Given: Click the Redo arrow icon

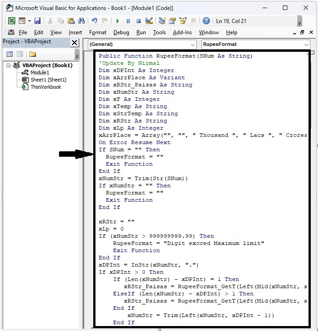Looking at the screenshot, I should [104, 21].
